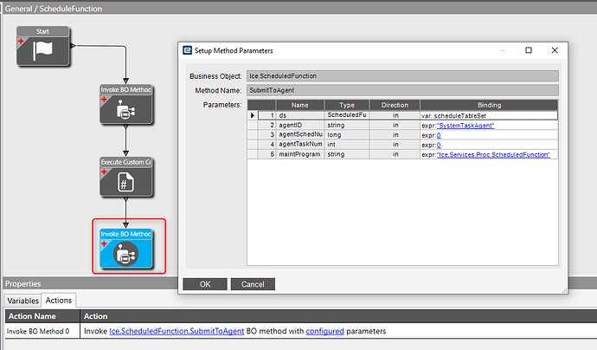Click the Action Name column header
This screenshot has width=597, height=350.
pos(42,316)
